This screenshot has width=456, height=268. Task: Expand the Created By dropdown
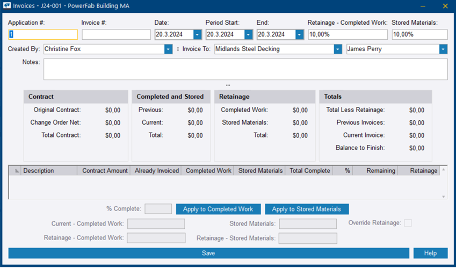point(168,49)
